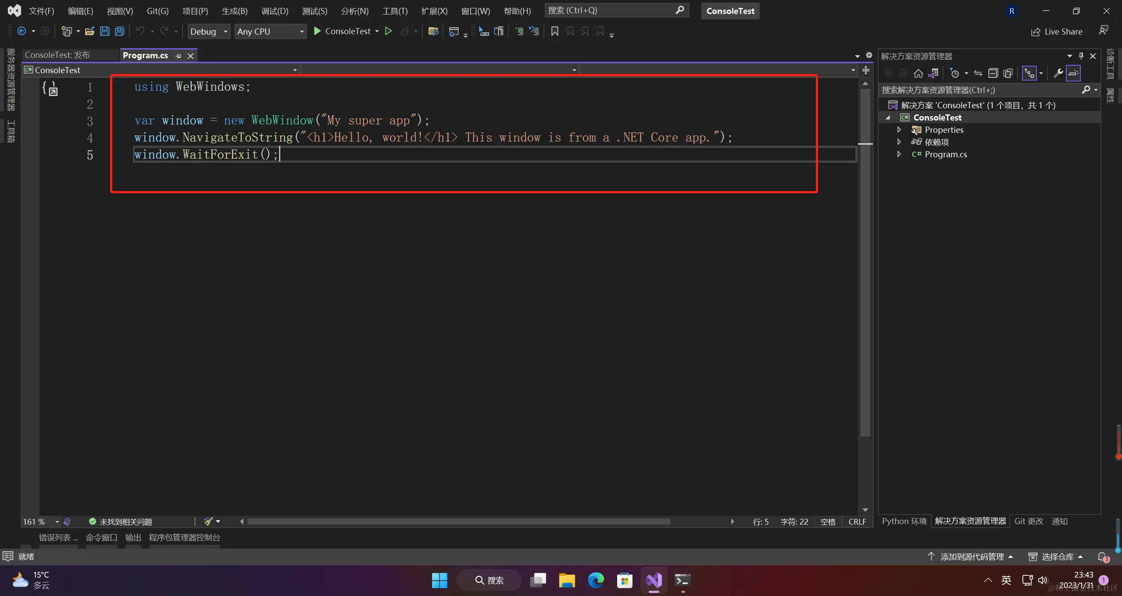Collapse all items in Solution Explorer
This screenshot has height=596, width=1122.
[x=993, y=73]
